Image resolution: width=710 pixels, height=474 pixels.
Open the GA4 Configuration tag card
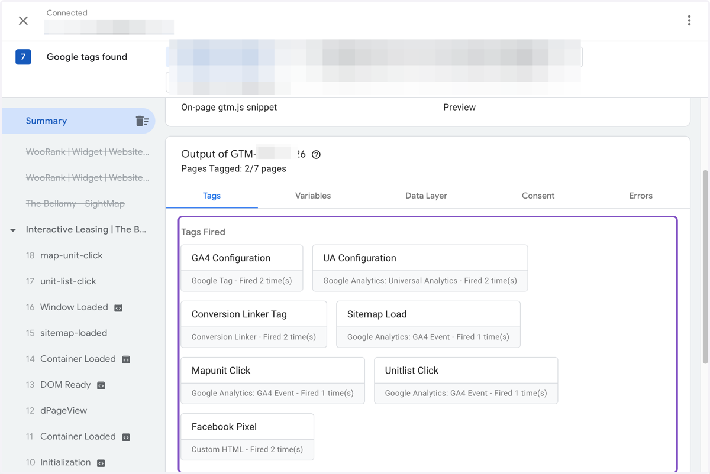coord(242,268)
